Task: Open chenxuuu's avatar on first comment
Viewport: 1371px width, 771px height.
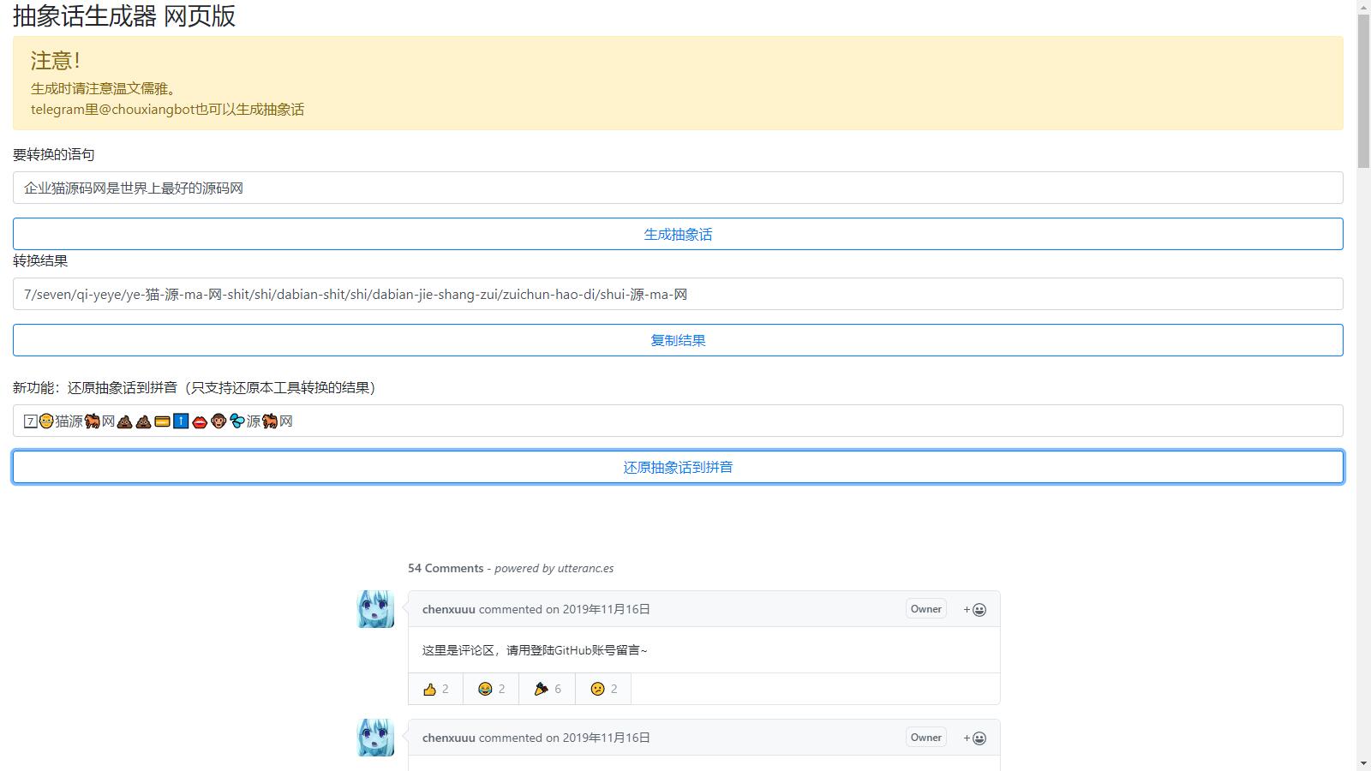Action: [375, 609]
